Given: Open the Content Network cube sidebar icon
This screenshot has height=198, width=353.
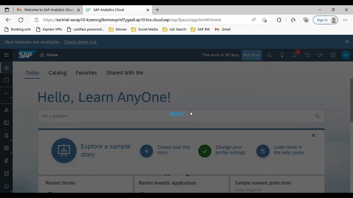Looking at the screenshot, I should 6,148.
